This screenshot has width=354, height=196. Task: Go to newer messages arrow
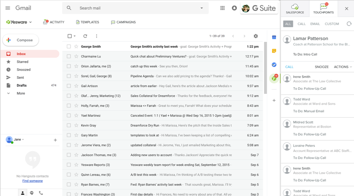(x=233, y=36)
